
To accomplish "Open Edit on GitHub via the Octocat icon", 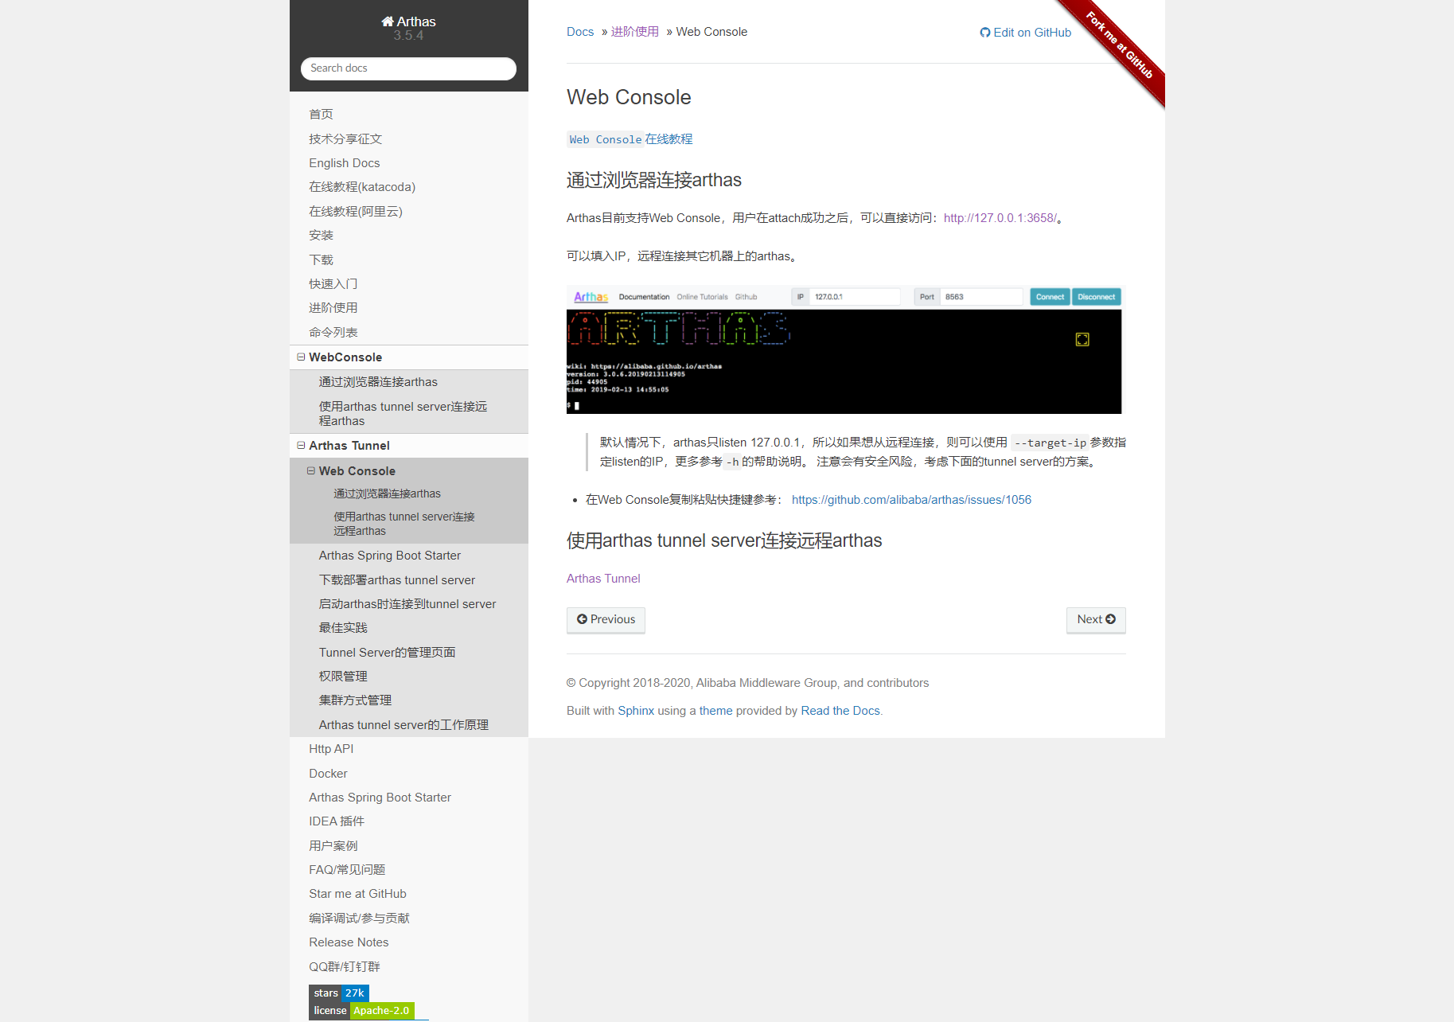I will click(x=985, y=33).
